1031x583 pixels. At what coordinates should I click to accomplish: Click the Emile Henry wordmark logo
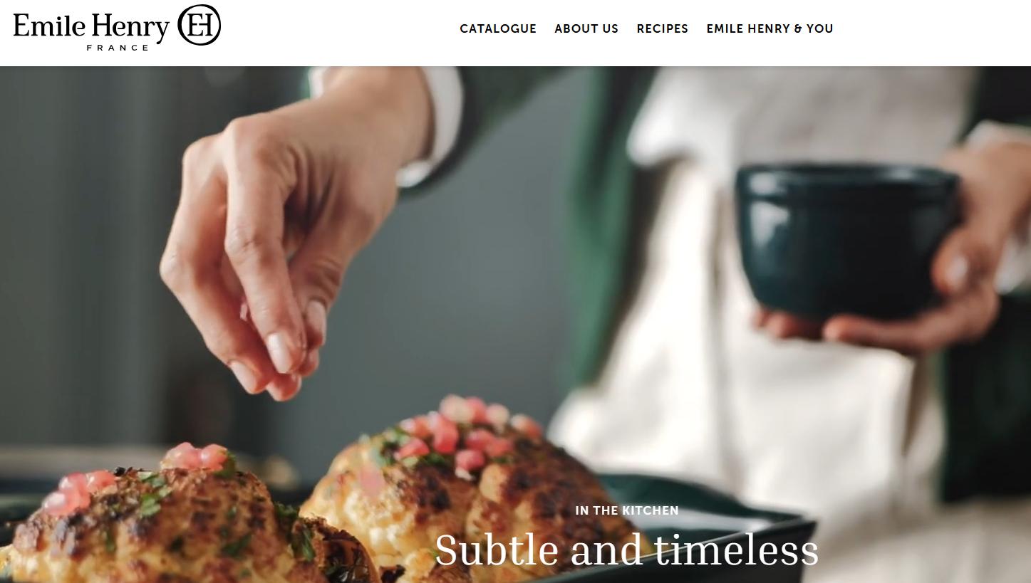click(x=91, y=26)
